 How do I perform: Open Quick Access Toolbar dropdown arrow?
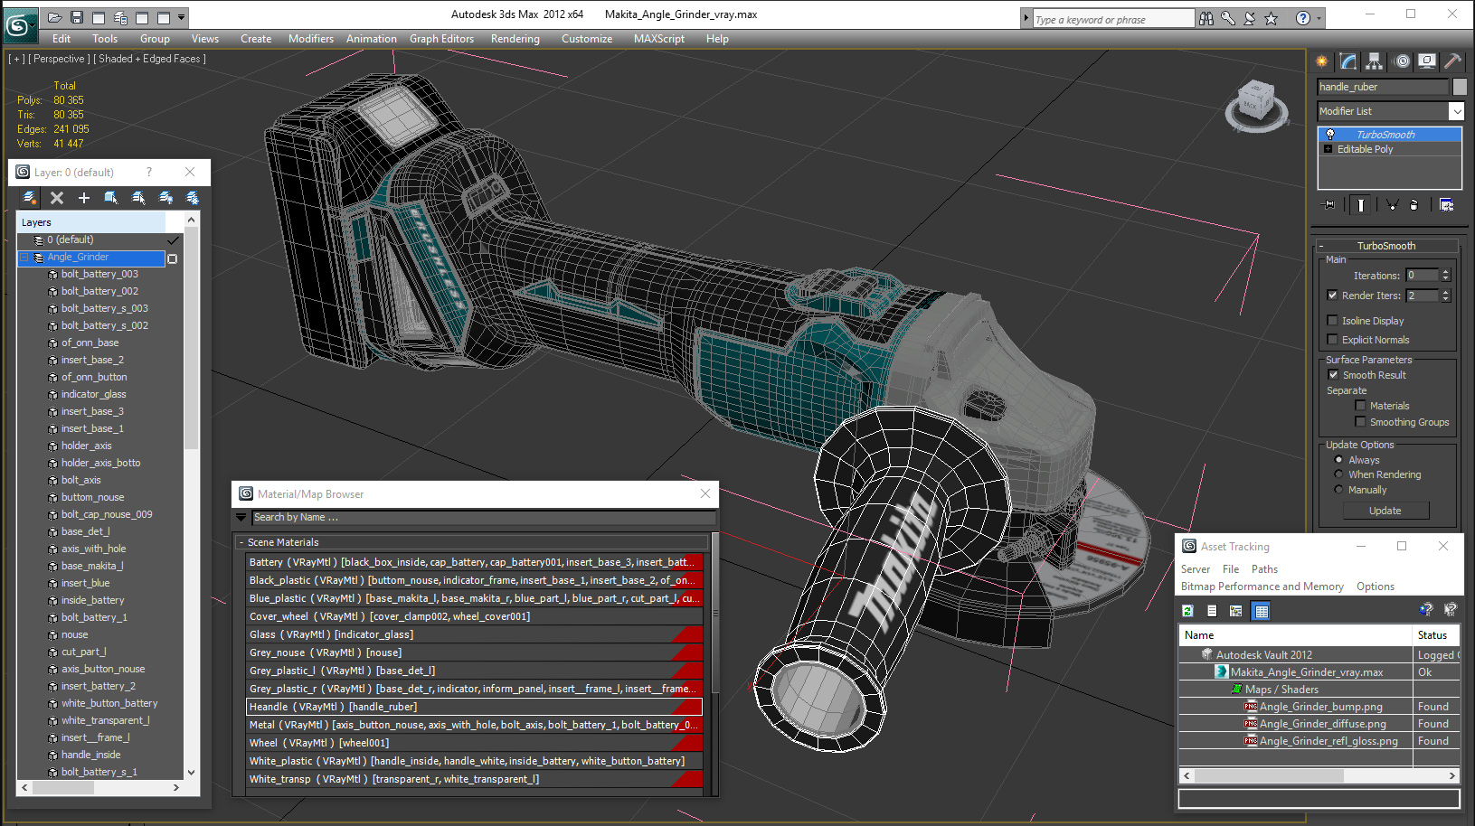(x=182, y=17)
